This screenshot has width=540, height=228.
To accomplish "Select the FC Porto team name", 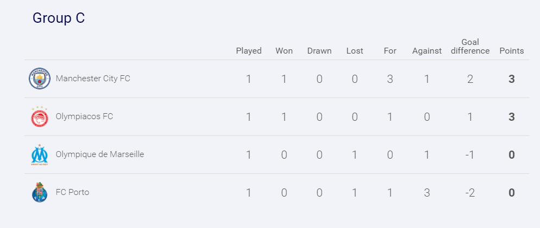I will [72, 192].
